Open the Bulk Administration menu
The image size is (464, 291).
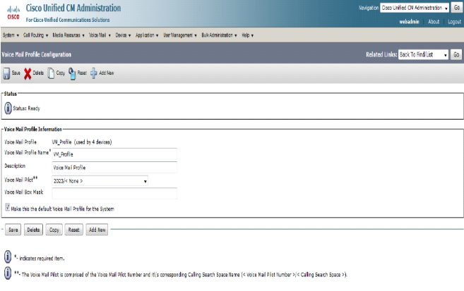point(219,35)
